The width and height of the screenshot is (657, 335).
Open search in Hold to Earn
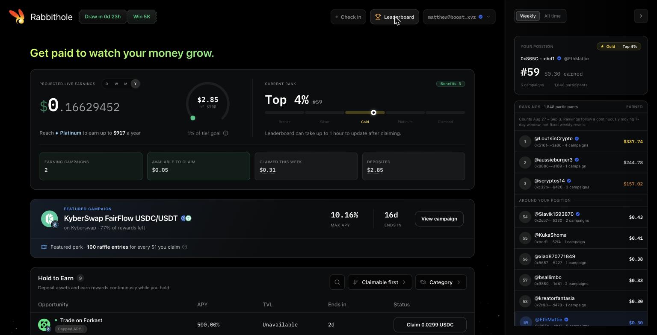(337, 282)
